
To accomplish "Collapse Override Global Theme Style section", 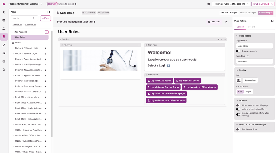I will pyautogui.click(x=237, y=124).
